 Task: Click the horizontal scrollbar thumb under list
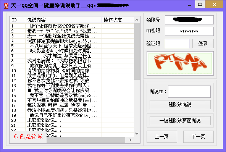pos(86,140)
